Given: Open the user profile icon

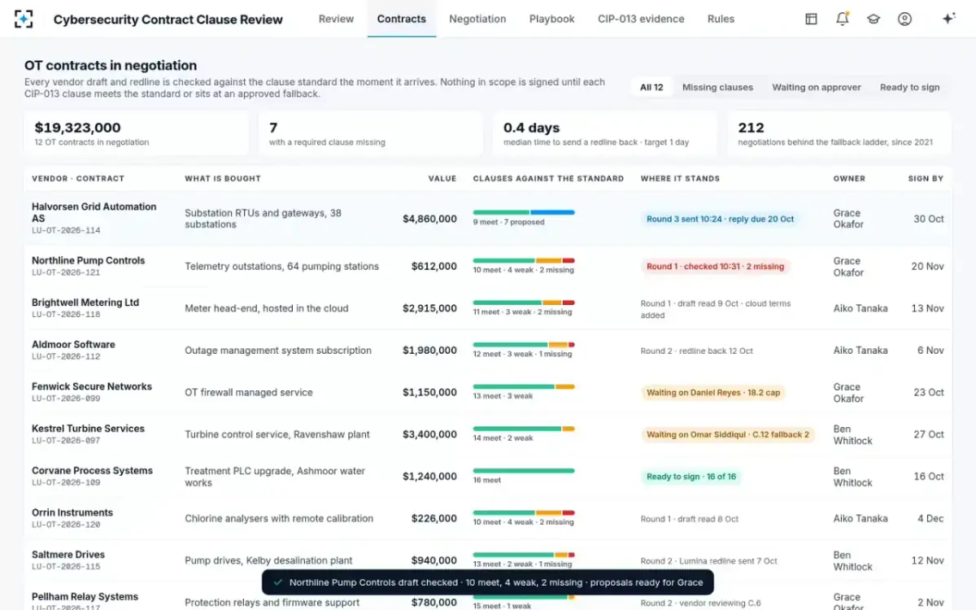Looking at the screenshot, I should point(904,19).
